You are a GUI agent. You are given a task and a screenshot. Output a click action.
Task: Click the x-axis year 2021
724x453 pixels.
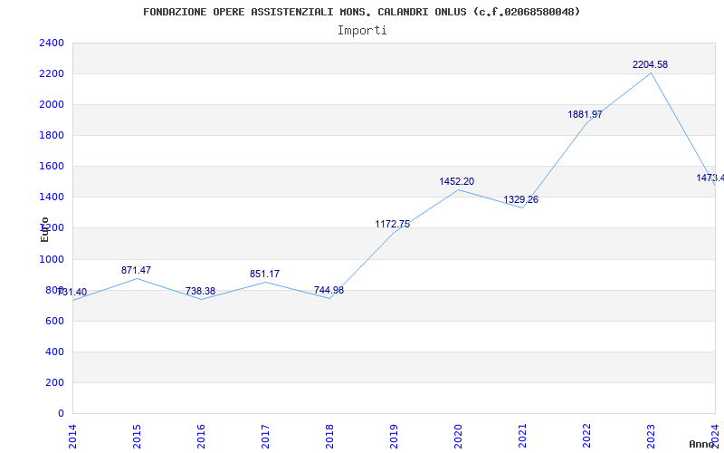coord(522,437)
